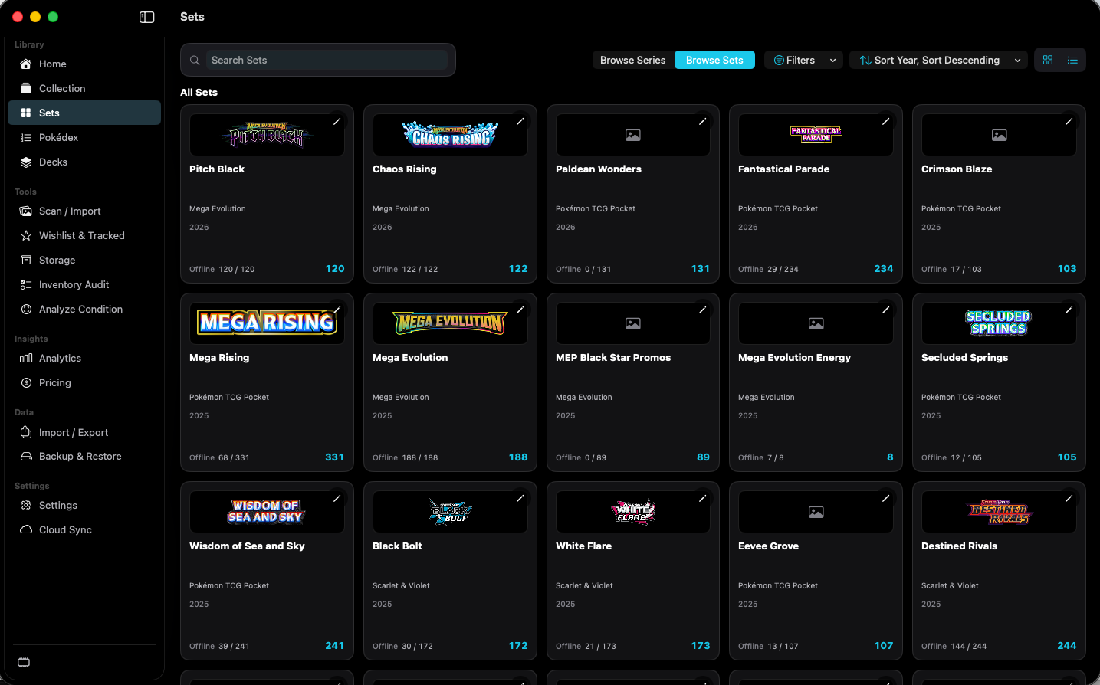Open the Mega Rising set thumbnail

(267, 323)
